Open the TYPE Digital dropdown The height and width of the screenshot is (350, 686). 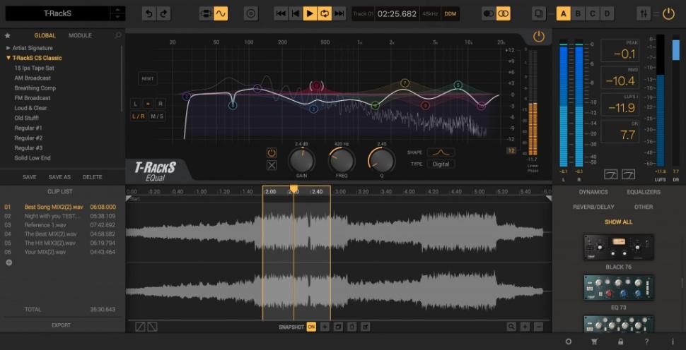[441, 164]
